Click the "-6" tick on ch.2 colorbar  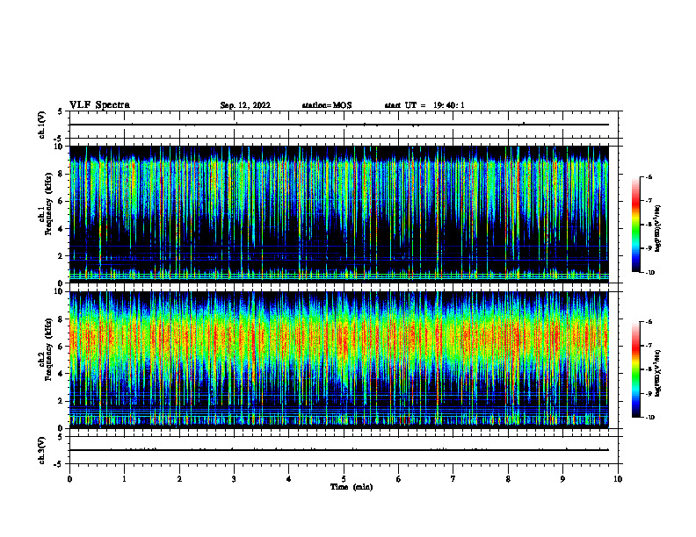click(649, 322)
